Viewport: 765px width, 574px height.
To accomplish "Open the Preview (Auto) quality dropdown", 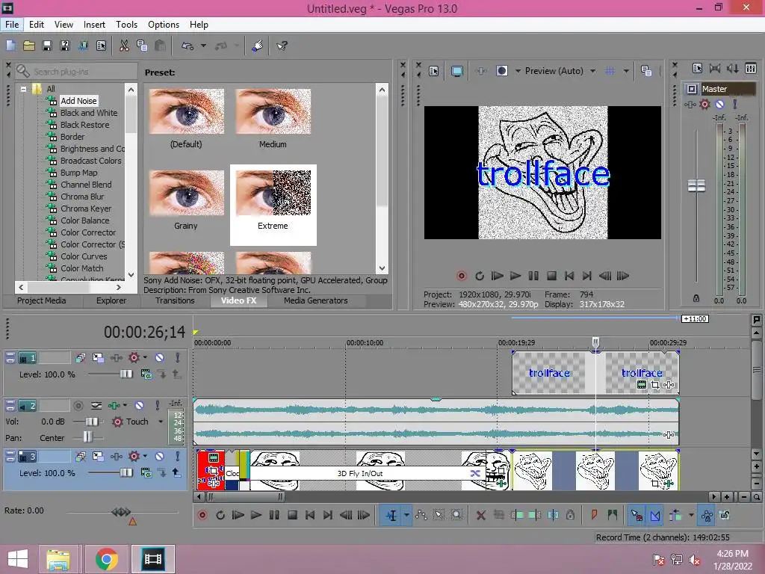I will (x=592, y=71).
